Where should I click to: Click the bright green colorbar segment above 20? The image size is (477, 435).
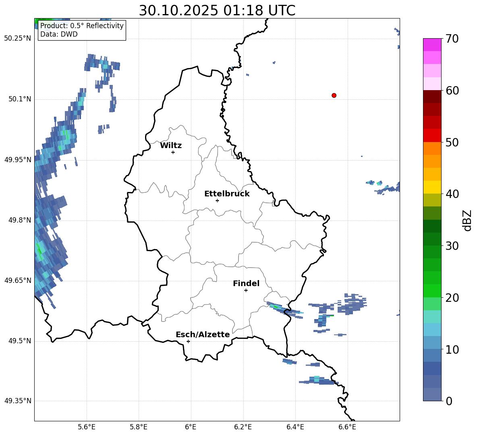[x=432, y=291]
